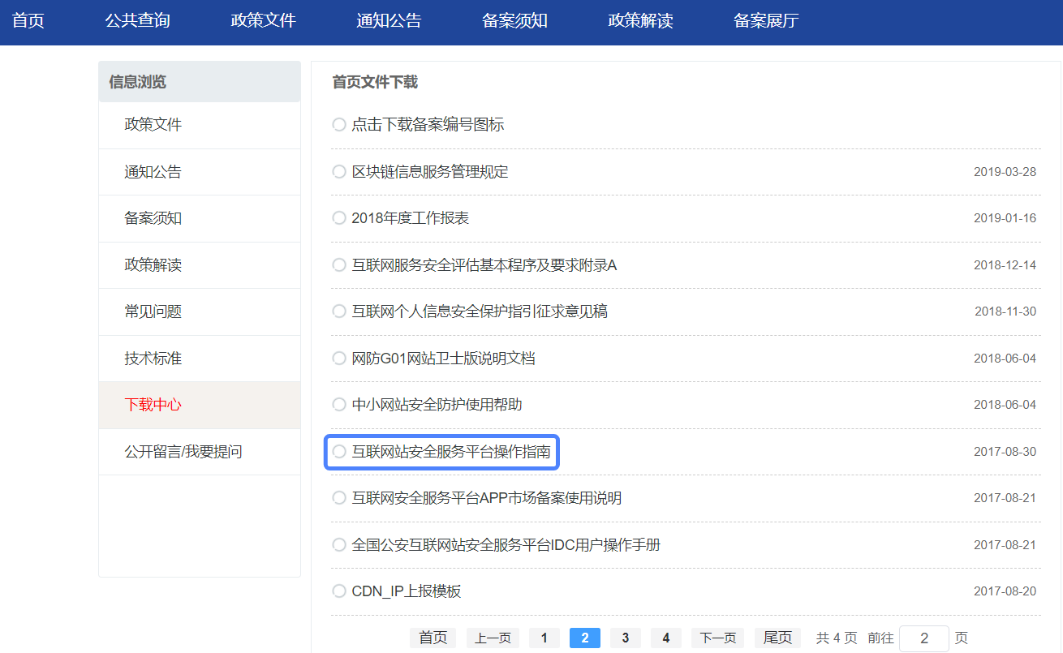1063x653 pixels.
Task: Click circle bullet beside CDN_IP上报模板
Action: pos(339,591)
